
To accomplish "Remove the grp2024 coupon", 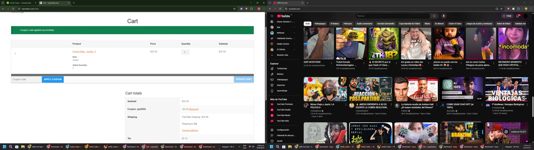I will [x=194, y=109].
